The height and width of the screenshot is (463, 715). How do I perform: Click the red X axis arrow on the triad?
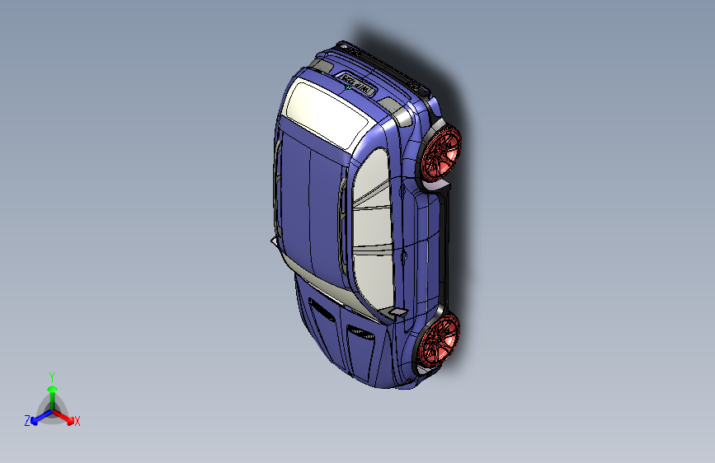coord(64,418)
